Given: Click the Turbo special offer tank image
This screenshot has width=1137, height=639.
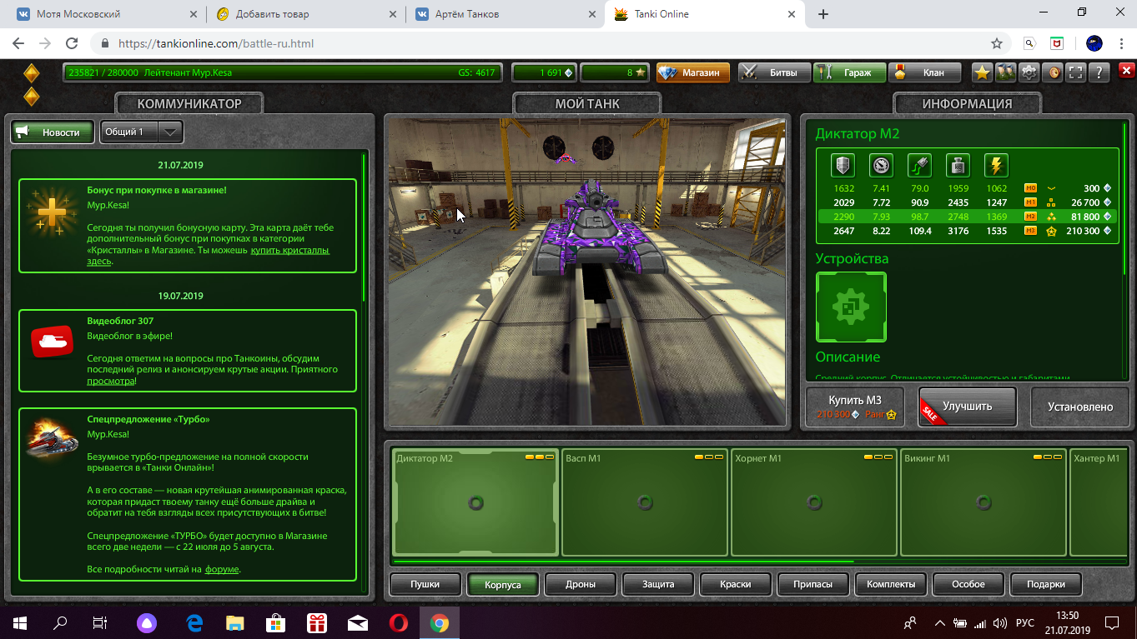Looking at the screenshot, I should tap(52, 438).
